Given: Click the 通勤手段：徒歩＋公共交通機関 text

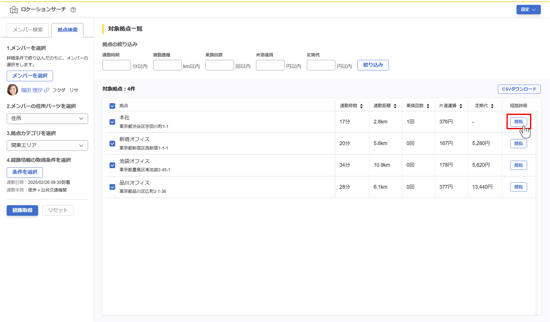Looking at the screenshot, I should tap(36, 190).
